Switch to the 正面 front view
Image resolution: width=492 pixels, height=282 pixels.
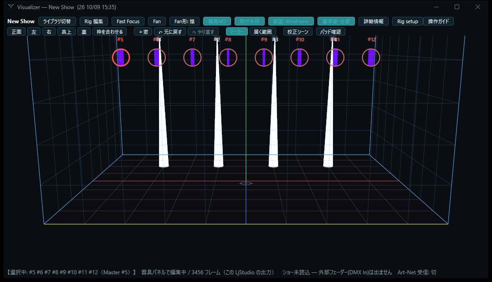coord(16,32)
